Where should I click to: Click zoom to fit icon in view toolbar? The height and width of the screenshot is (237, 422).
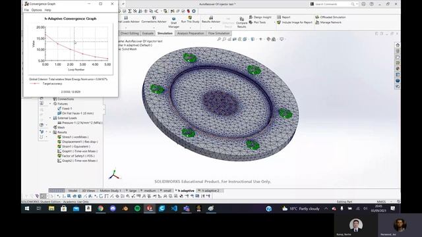click(219, 39)
